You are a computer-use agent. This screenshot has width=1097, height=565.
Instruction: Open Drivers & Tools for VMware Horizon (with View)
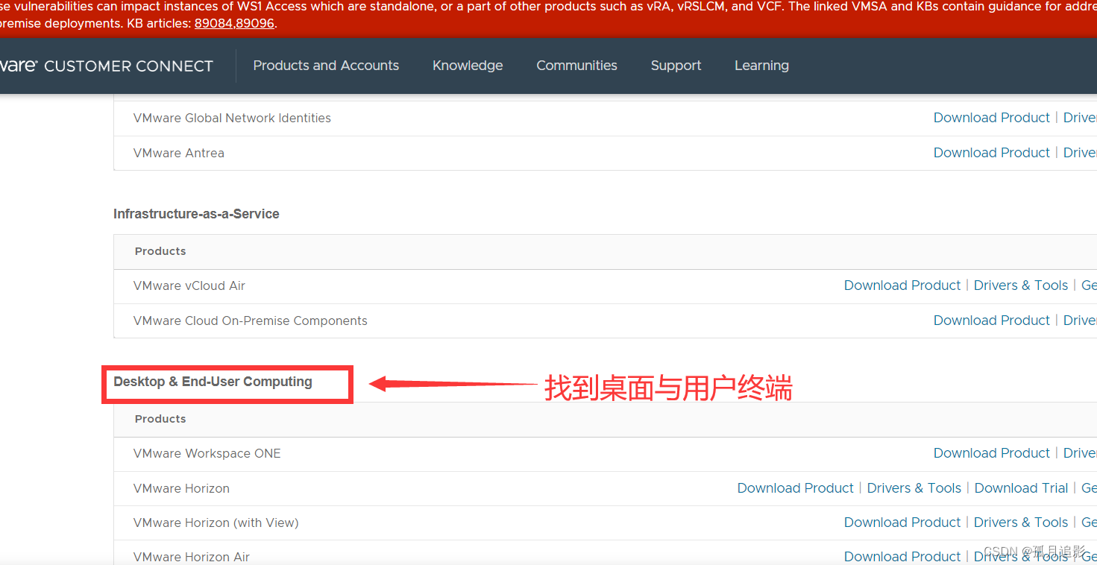1021,523
